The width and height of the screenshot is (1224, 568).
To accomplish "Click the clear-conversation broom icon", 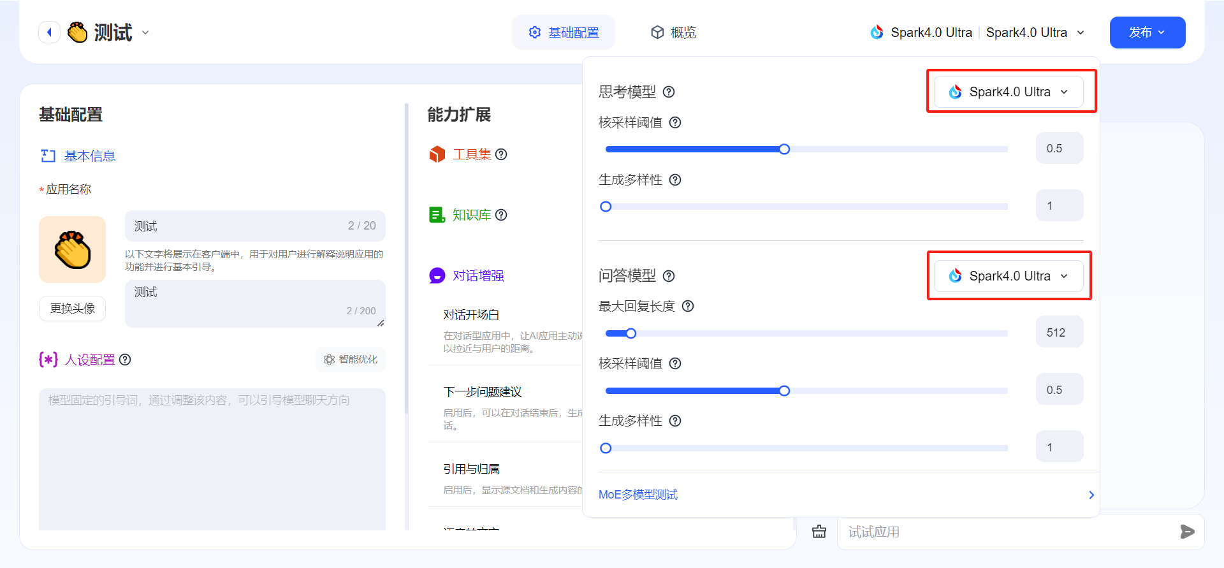I will coord(819,532).
